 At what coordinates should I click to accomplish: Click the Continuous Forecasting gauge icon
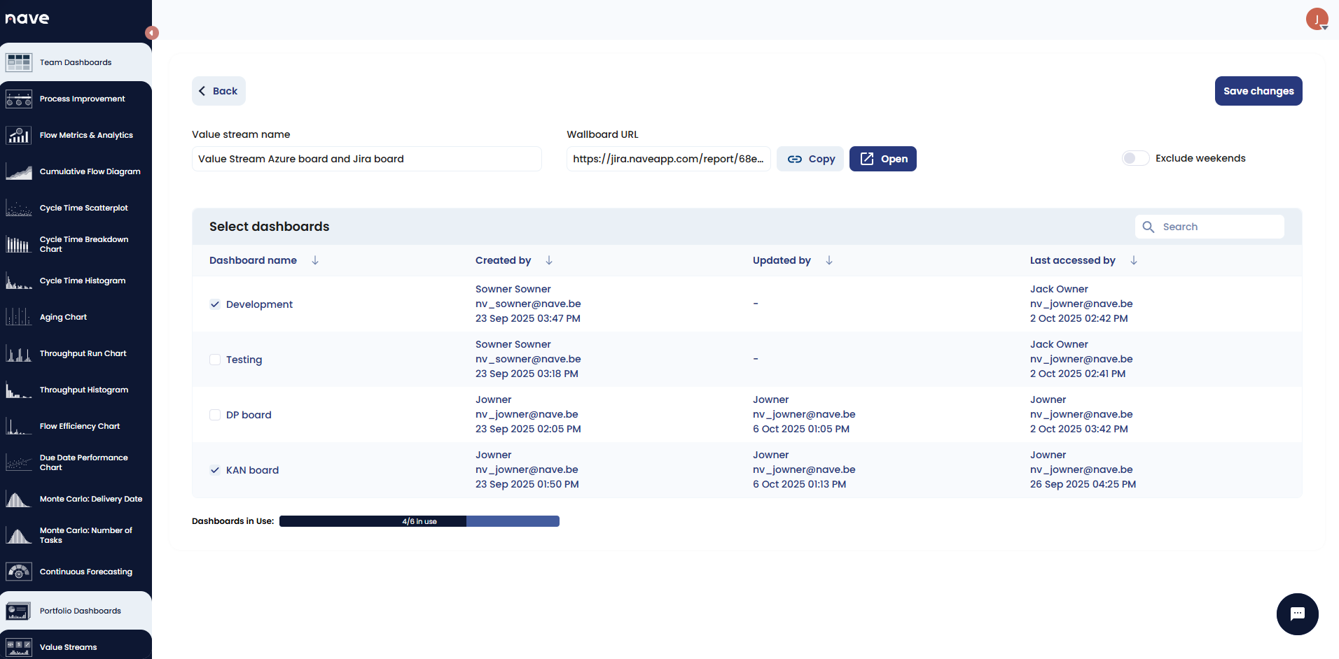click(x=19, y=572)
